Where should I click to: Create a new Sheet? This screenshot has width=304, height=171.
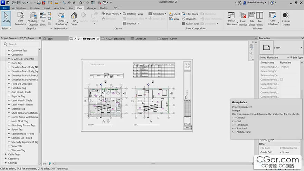(174, 14)
